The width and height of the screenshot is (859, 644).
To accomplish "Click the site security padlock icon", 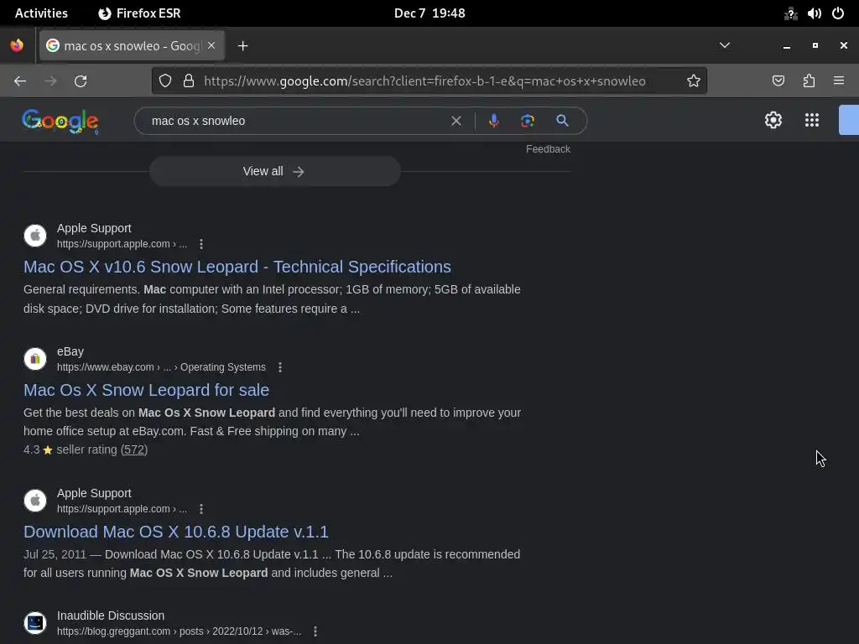I will coord(189,81).
